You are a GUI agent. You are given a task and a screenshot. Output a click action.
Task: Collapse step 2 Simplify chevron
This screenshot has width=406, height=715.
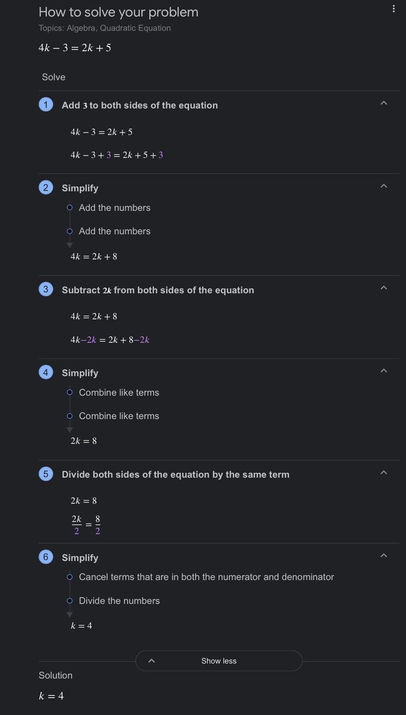[383, 186]
